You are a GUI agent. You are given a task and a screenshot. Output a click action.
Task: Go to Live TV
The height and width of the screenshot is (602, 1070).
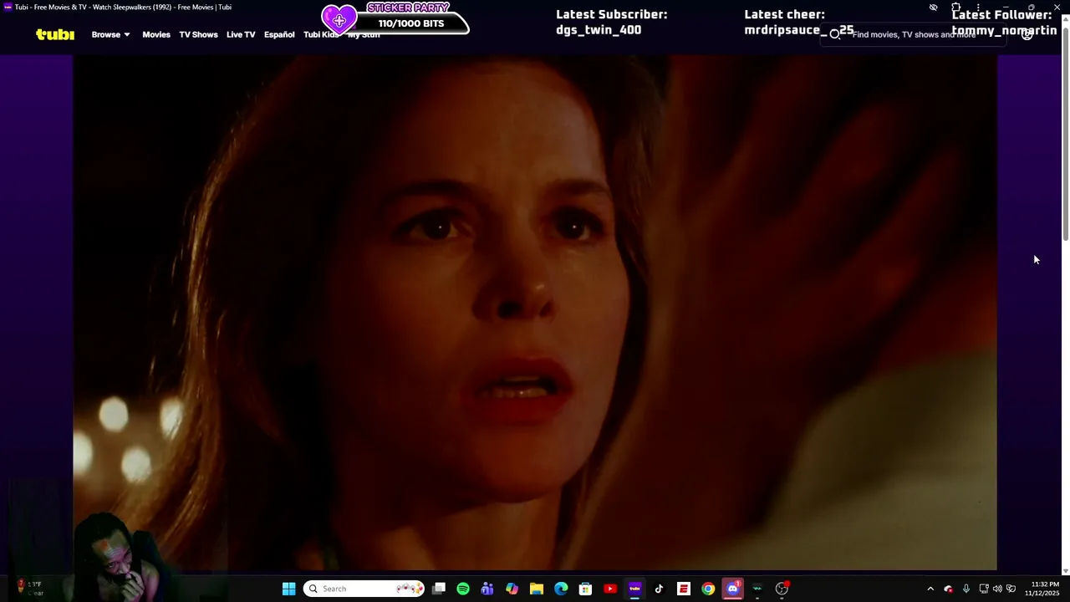[x=241, y=34]
